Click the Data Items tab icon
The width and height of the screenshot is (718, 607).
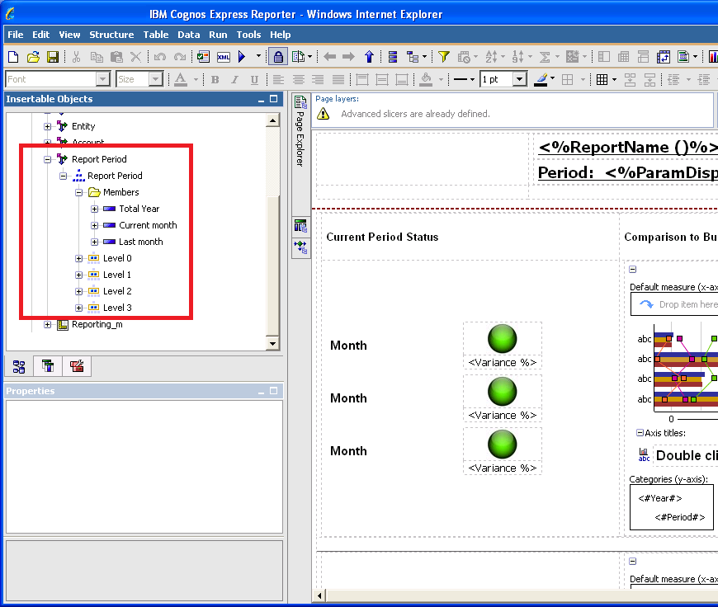(x=48, y=366)
